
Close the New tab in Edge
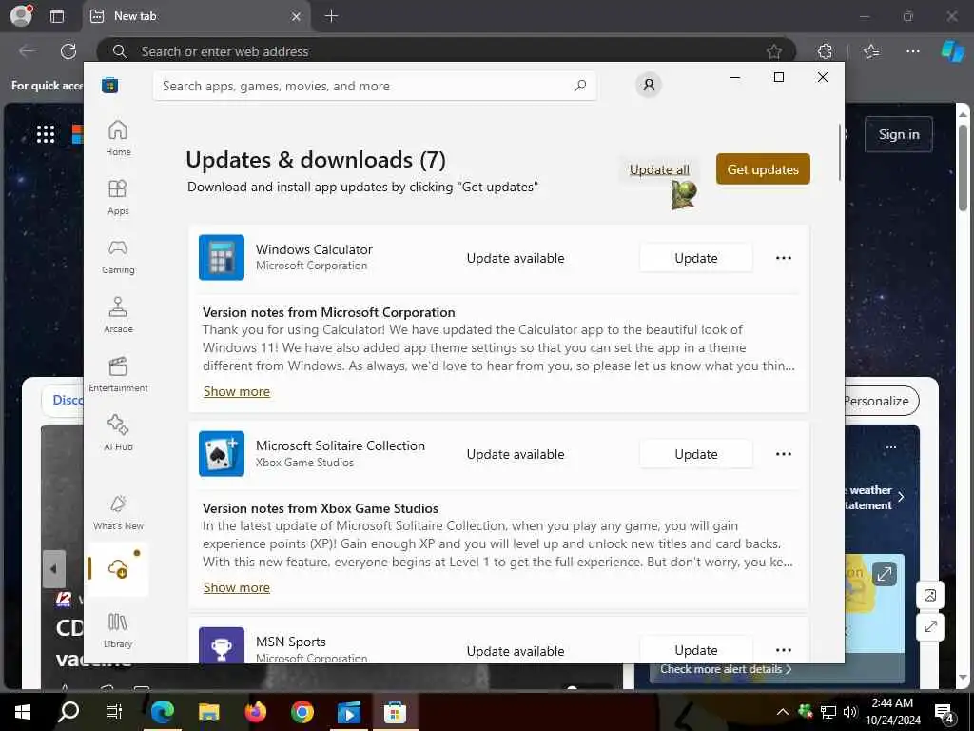tap(297, 16)
